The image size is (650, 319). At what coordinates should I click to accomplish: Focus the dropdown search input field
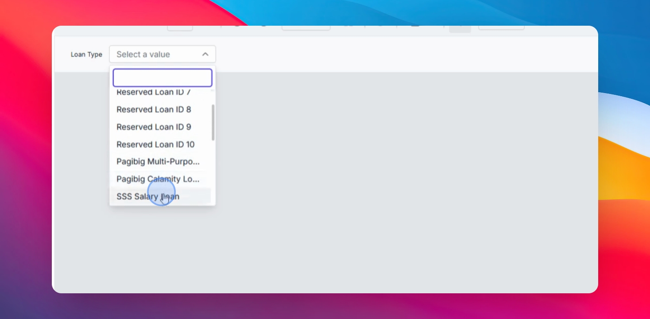(162, 78)
